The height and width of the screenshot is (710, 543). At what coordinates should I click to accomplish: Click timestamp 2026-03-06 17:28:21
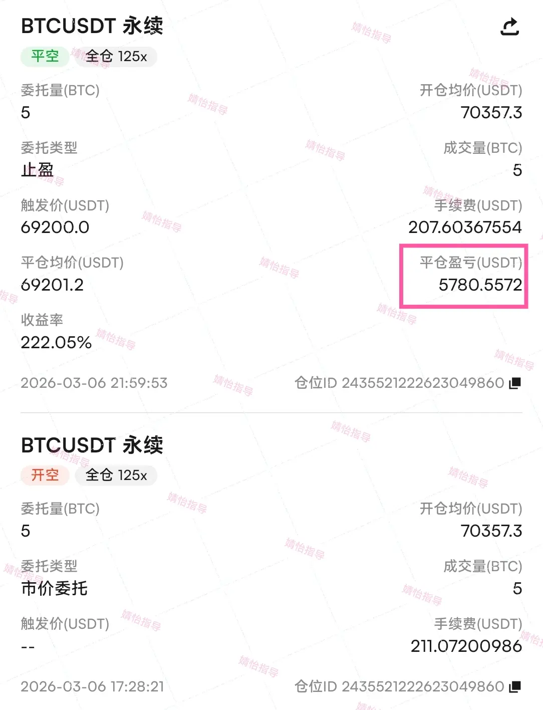93,686
